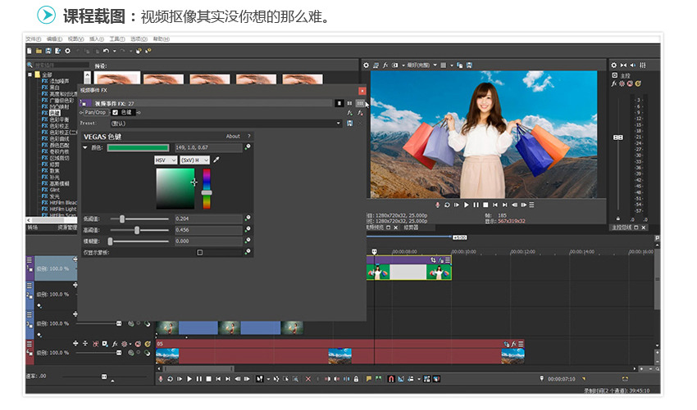Open Project Properties gear in main toolbar
The width and height of the screenshot is (697, 410).
click(x=67, y=51)
